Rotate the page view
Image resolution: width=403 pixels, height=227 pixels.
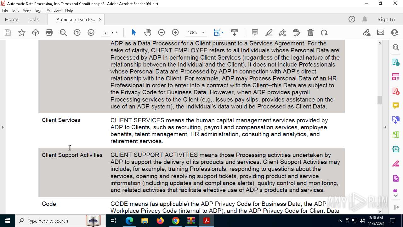[324, 32]
